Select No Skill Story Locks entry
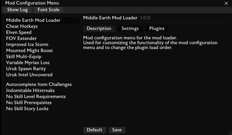Image resolution: width=232 pixels, height=135 pixels. [27, 109]
